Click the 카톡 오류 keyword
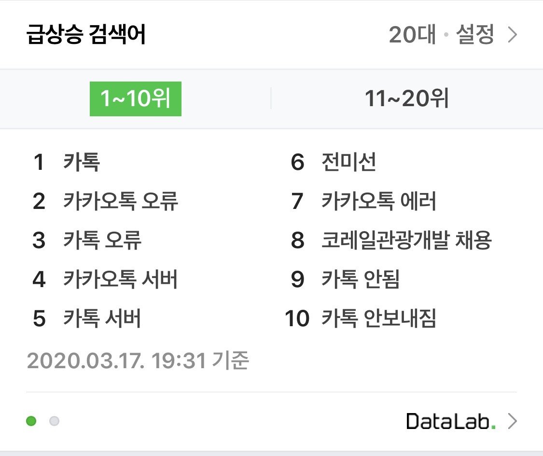The height and width of the screenshot is (456, 543). click(x=102, y=240)
